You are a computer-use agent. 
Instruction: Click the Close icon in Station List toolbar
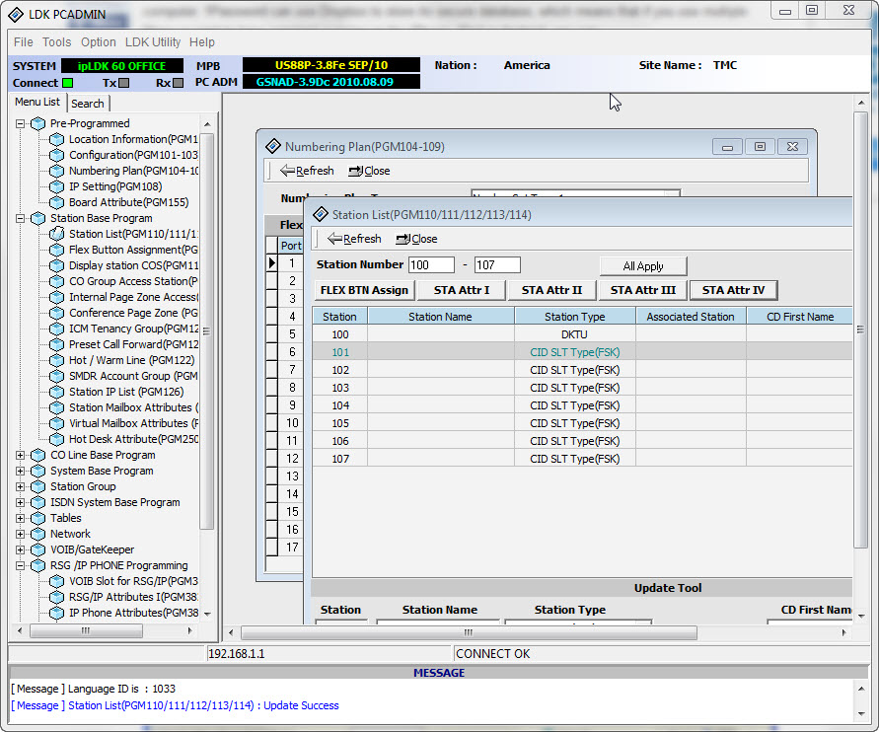403,239
